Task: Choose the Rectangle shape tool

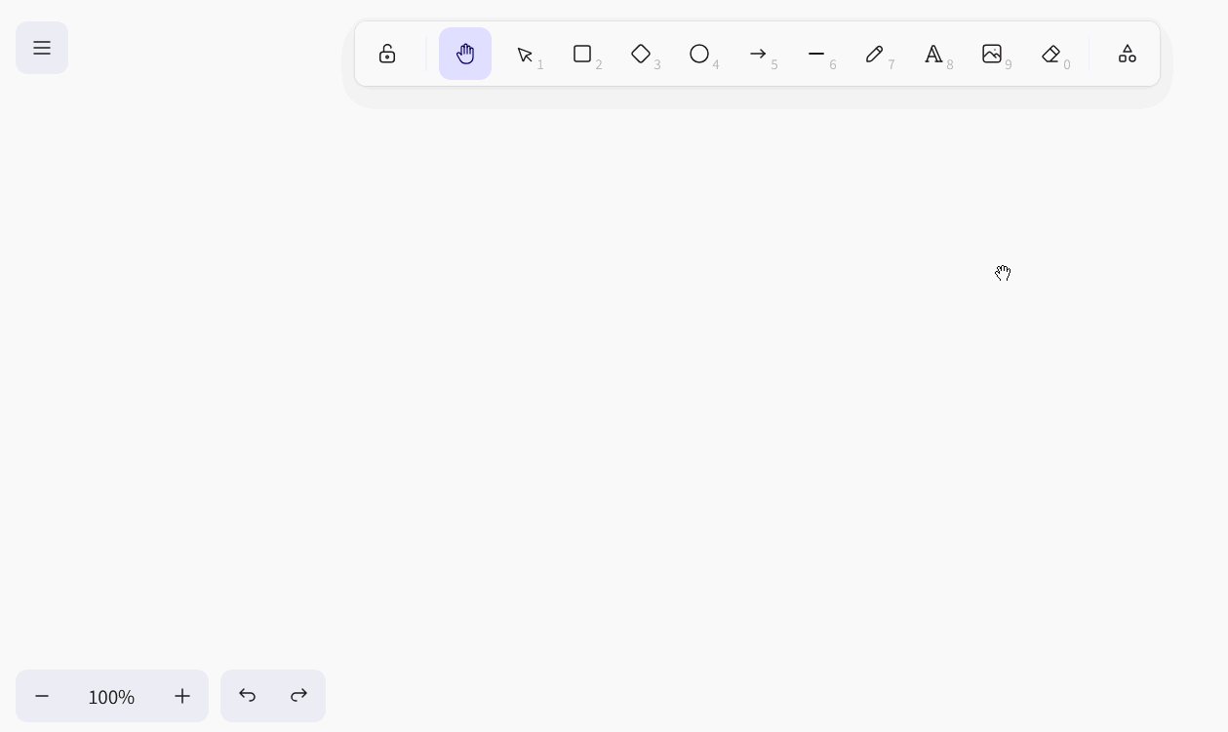Action: tap(582, 54)
